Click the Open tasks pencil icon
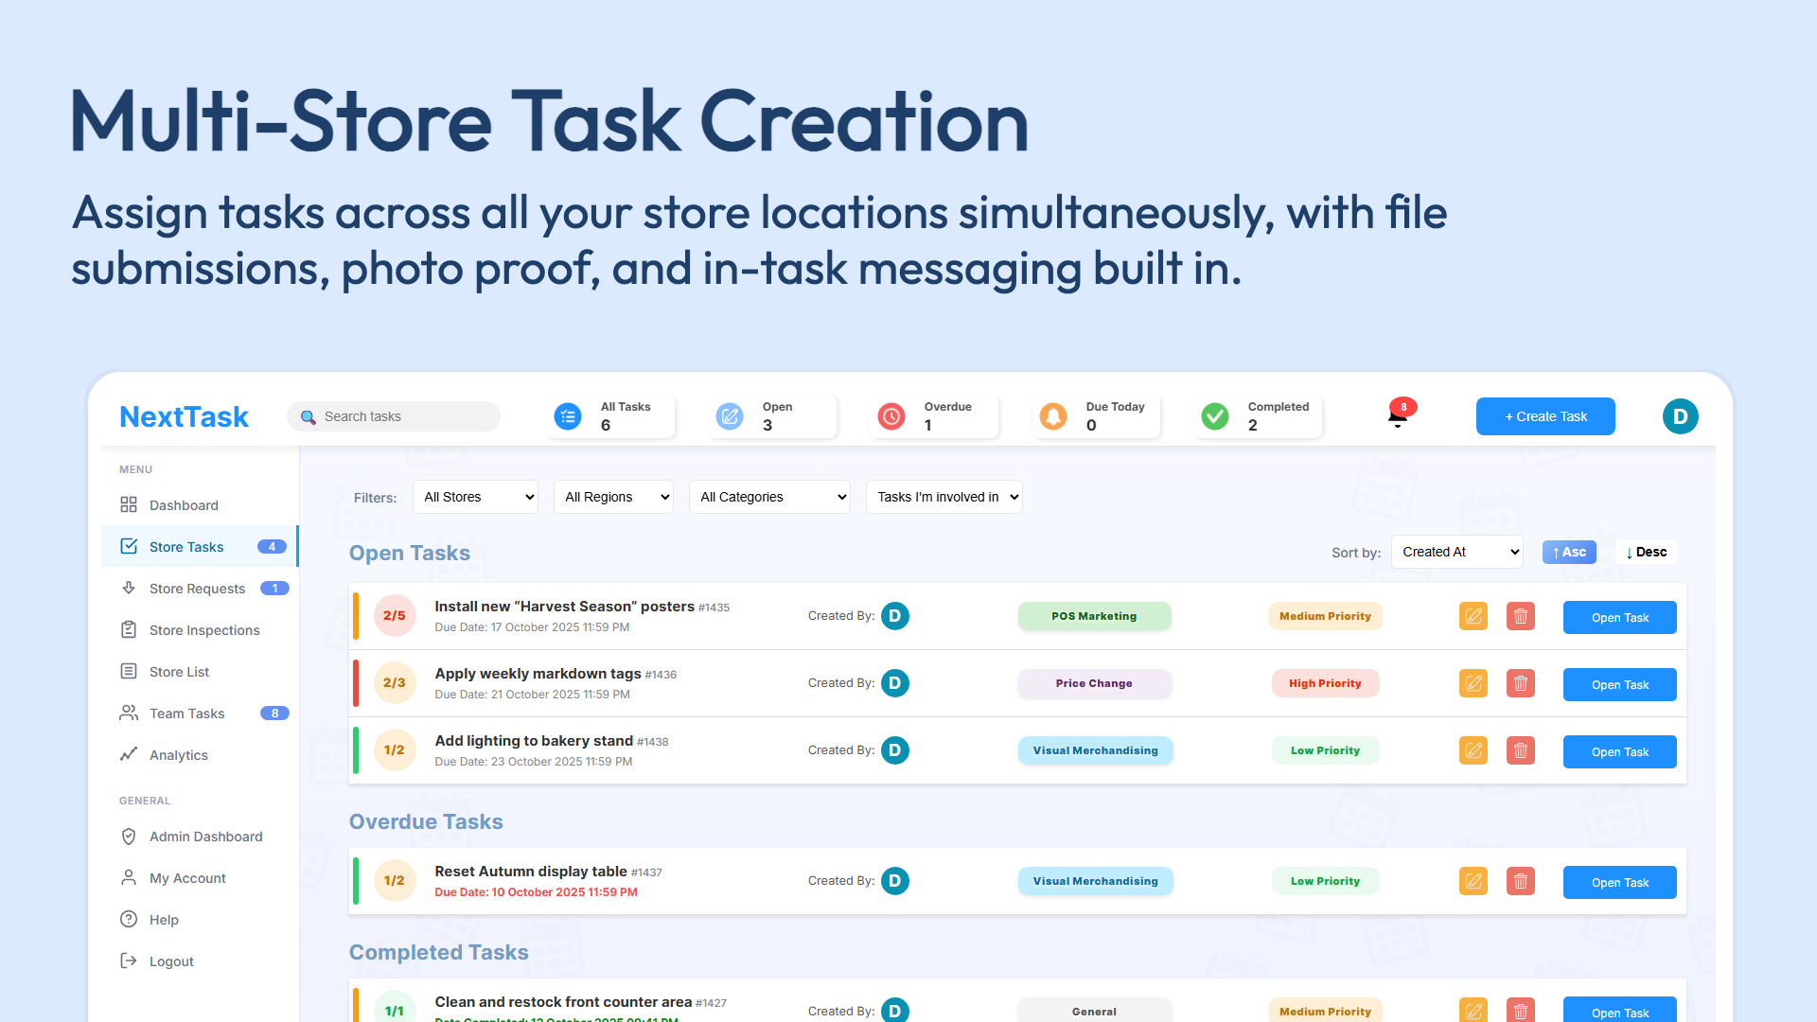The height and width of the screenshot is (1022, 1817). 730,416
